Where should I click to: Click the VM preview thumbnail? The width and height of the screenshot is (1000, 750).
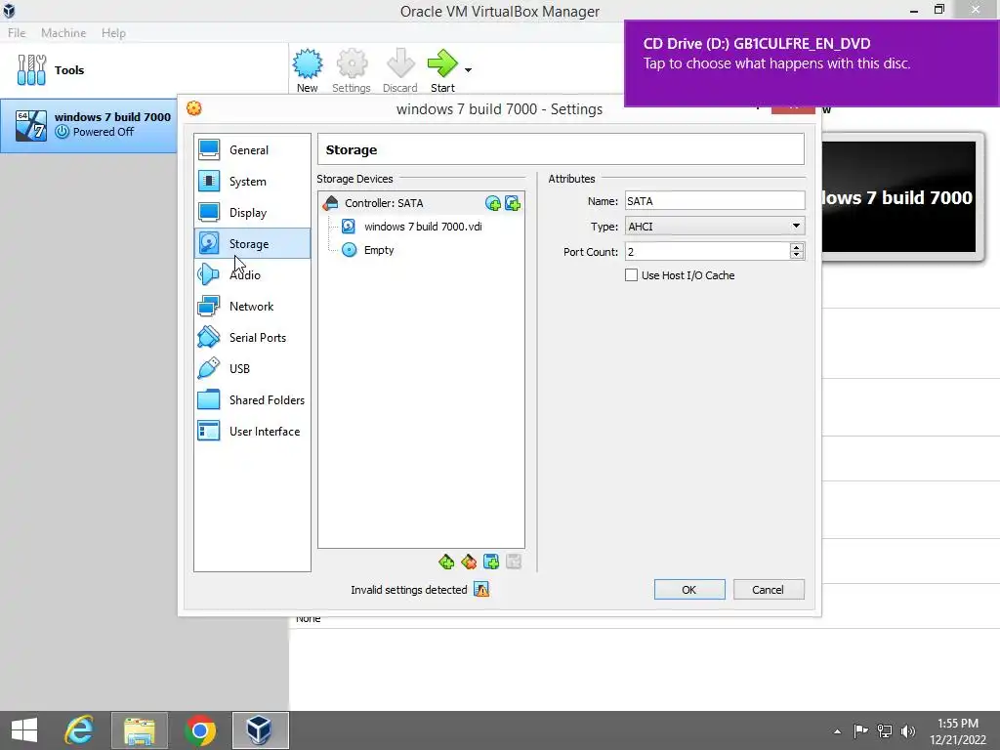898,197
